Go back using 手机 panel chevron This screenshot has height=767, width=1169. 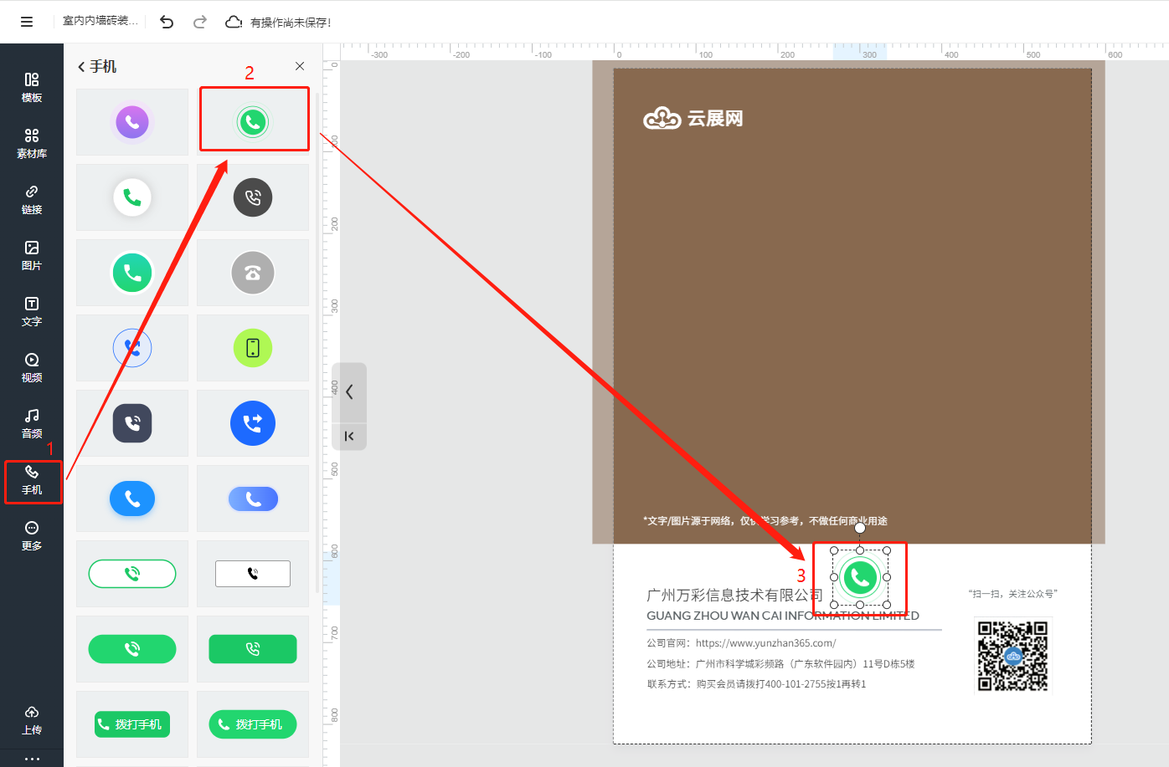[x=81, y=67]
